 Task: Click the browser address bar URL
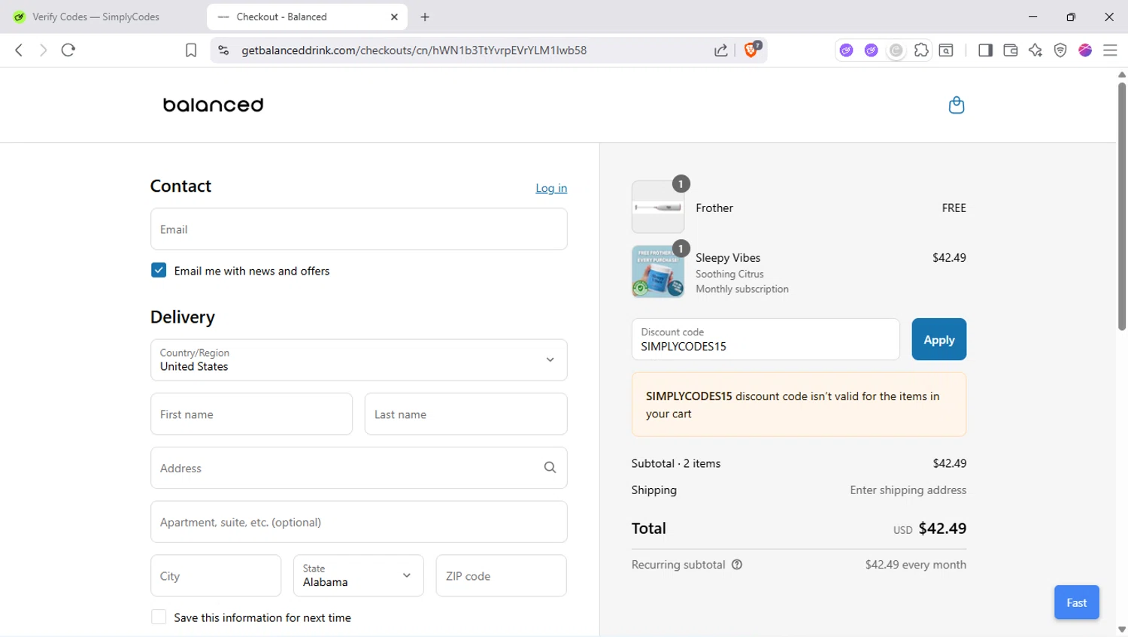coord(414,50)
